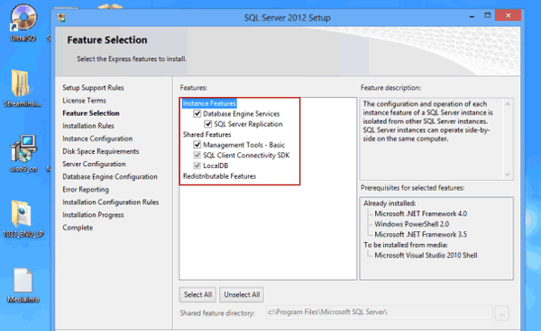Click Windows PowerShell 2.0 prerequisite
The width and height of the screenshot is (541, 331).
[x=412, y=224]
